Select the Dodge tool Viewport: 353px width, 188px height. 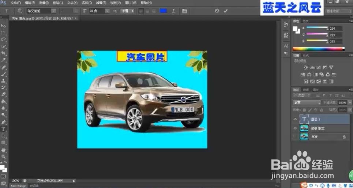(4, 115)
